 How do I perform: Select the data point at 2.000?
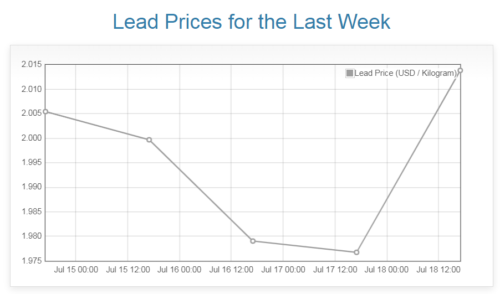click(149, 140)
